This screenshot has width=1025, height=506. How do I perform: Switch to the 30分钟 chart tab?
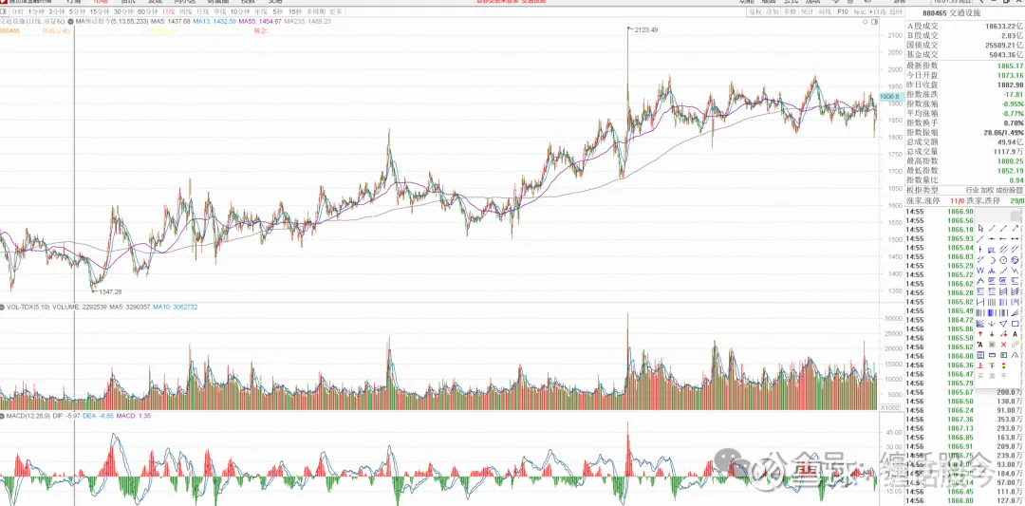point(123,12)
